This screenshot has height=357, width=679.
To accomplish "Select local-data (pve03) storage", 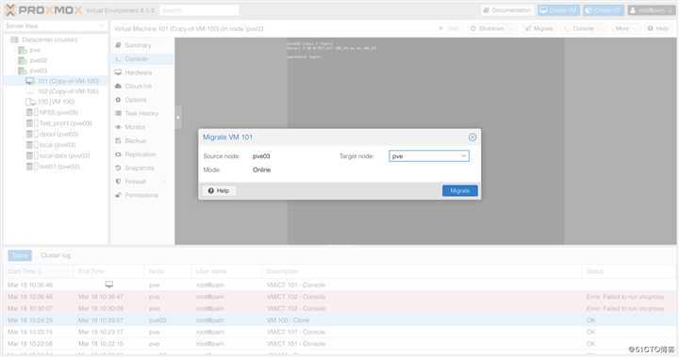I will 64,155.
